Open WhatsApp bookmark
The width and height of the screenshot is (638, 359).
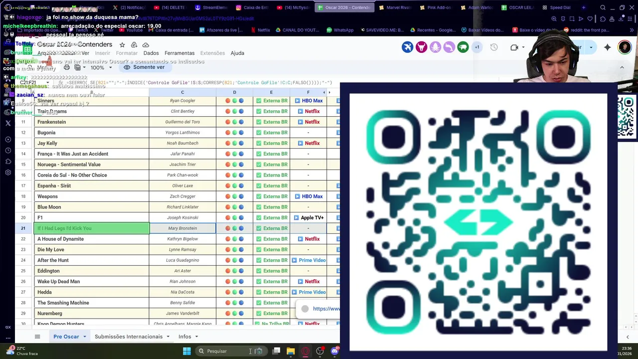click(x=340, y=30)
